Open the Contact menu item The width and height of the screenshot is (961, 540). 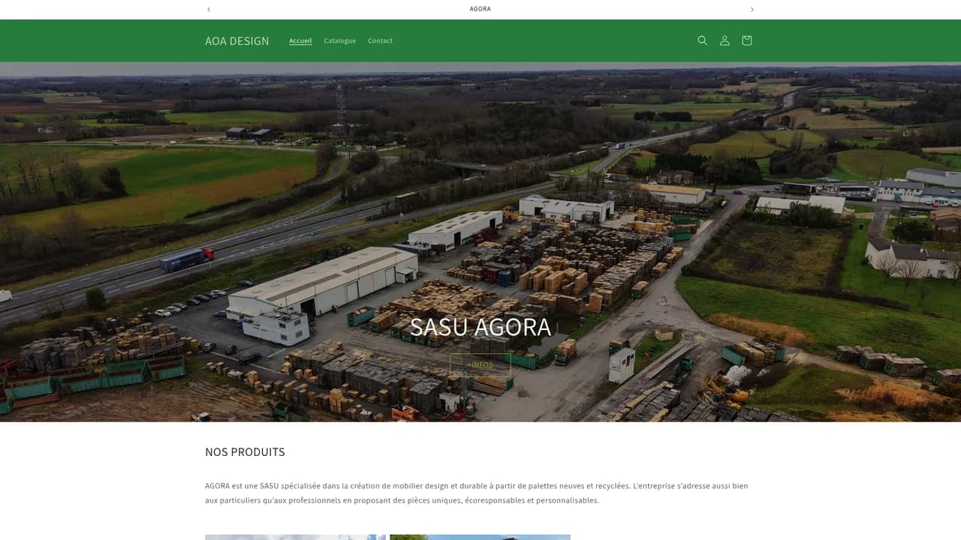pos(380,40)
